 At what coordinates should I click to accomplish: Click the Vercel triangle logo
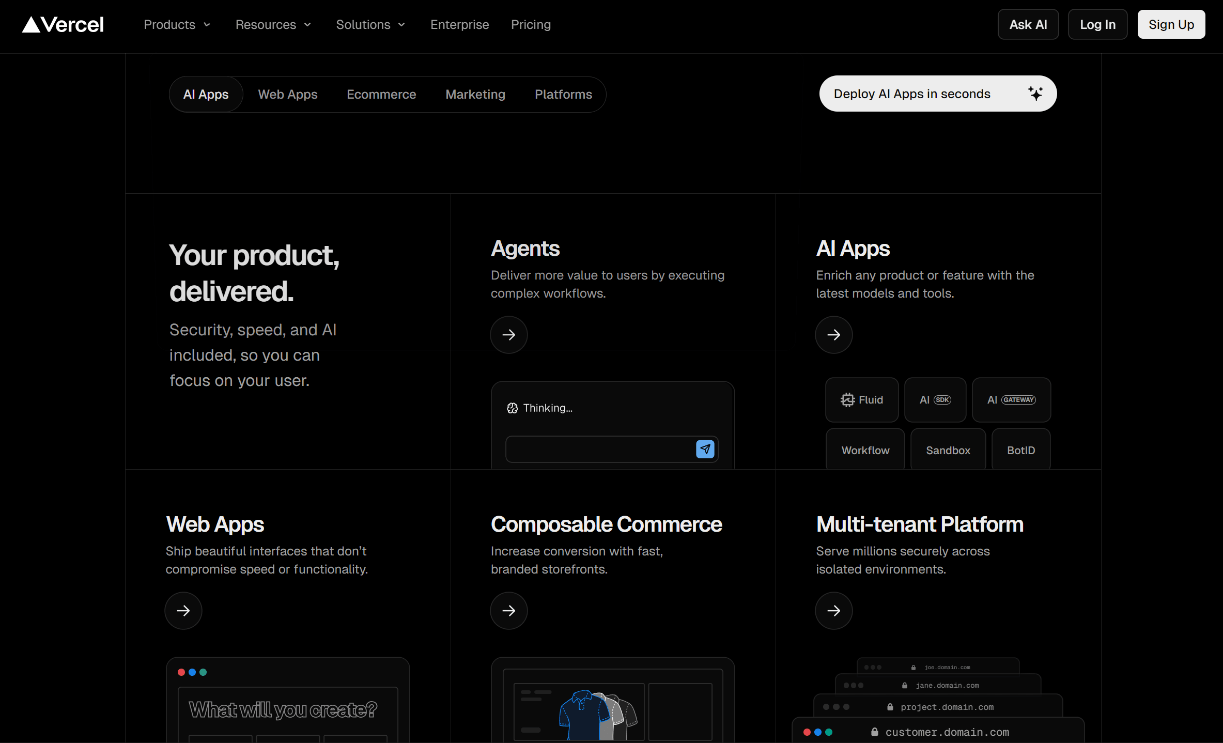[x=32, y=24]
